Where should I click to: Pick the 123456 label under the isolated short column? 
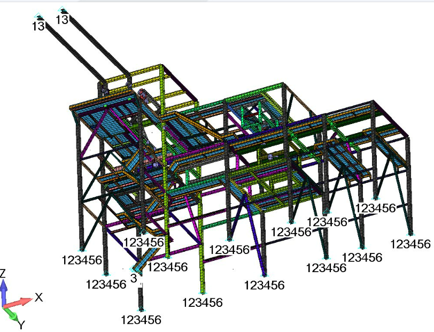click(x=141, y=320)
